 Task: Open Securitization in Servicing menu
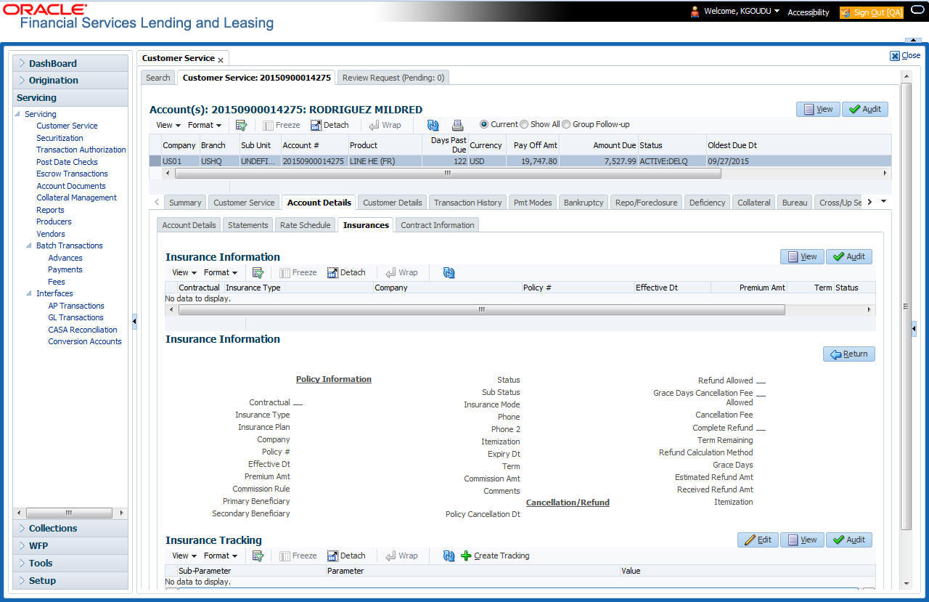[60, 138]
